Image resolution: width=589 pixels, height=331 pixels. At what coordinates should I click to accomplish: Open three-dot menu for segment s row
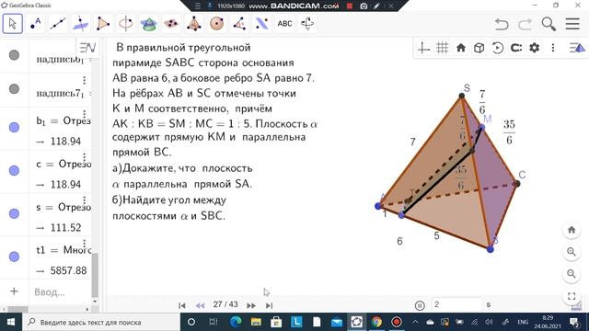(x=84, y=200)
